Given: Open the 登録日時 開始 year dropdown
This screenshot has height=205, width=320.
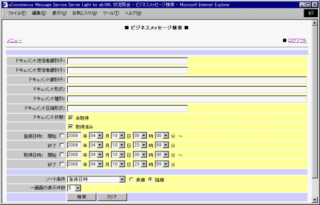Looking at the screenshot, I should tap(74, 136).
